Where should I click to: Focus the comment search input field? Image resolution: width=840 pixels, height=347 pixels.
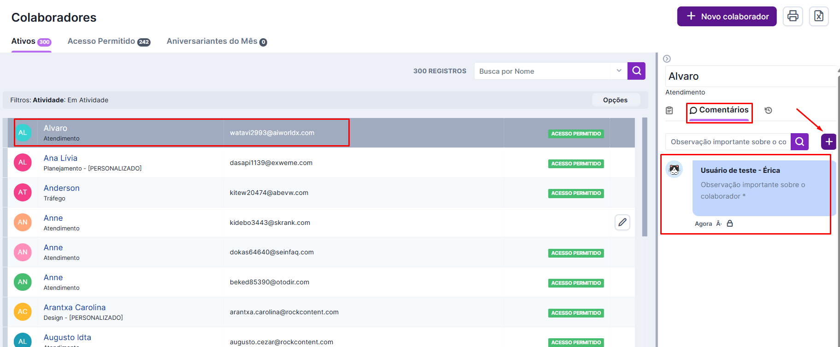pyautogui.click(x=728, y=142)
